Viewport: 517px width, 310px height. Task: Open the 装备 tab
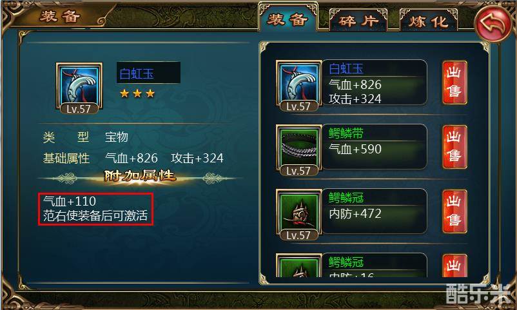pyautogui.click(x=288, y=19)
